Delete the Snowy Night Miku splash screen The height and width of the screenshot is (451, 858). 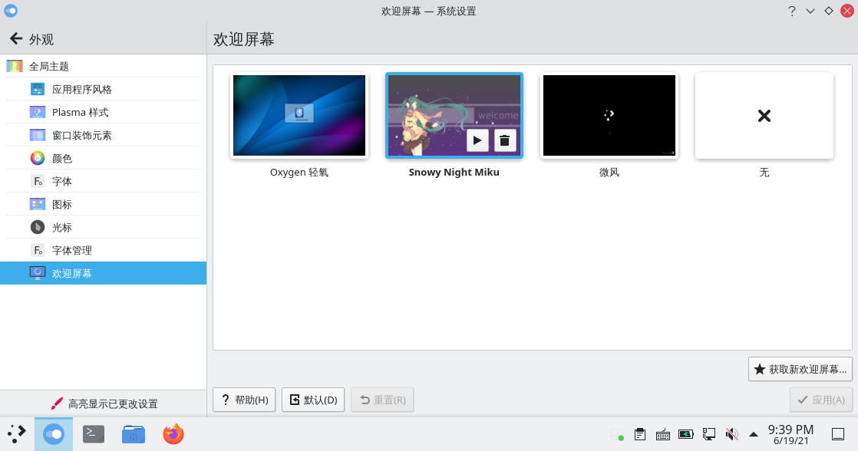click(504, 140)
